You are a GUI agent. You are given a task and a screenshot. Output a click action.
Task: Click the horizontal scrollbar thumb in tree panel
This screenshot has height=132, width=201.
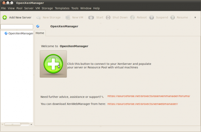[x=12, y=124]
